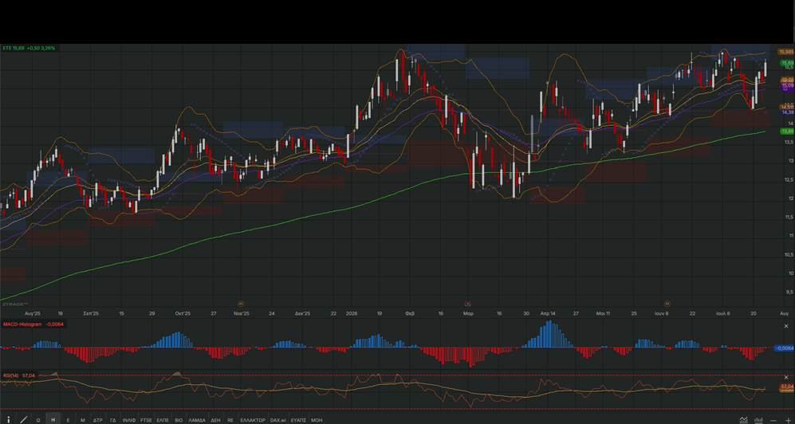Viewport: 795px width, 424px height.
Task: Open the ΓΔ index tab
Action: point(113,420)
